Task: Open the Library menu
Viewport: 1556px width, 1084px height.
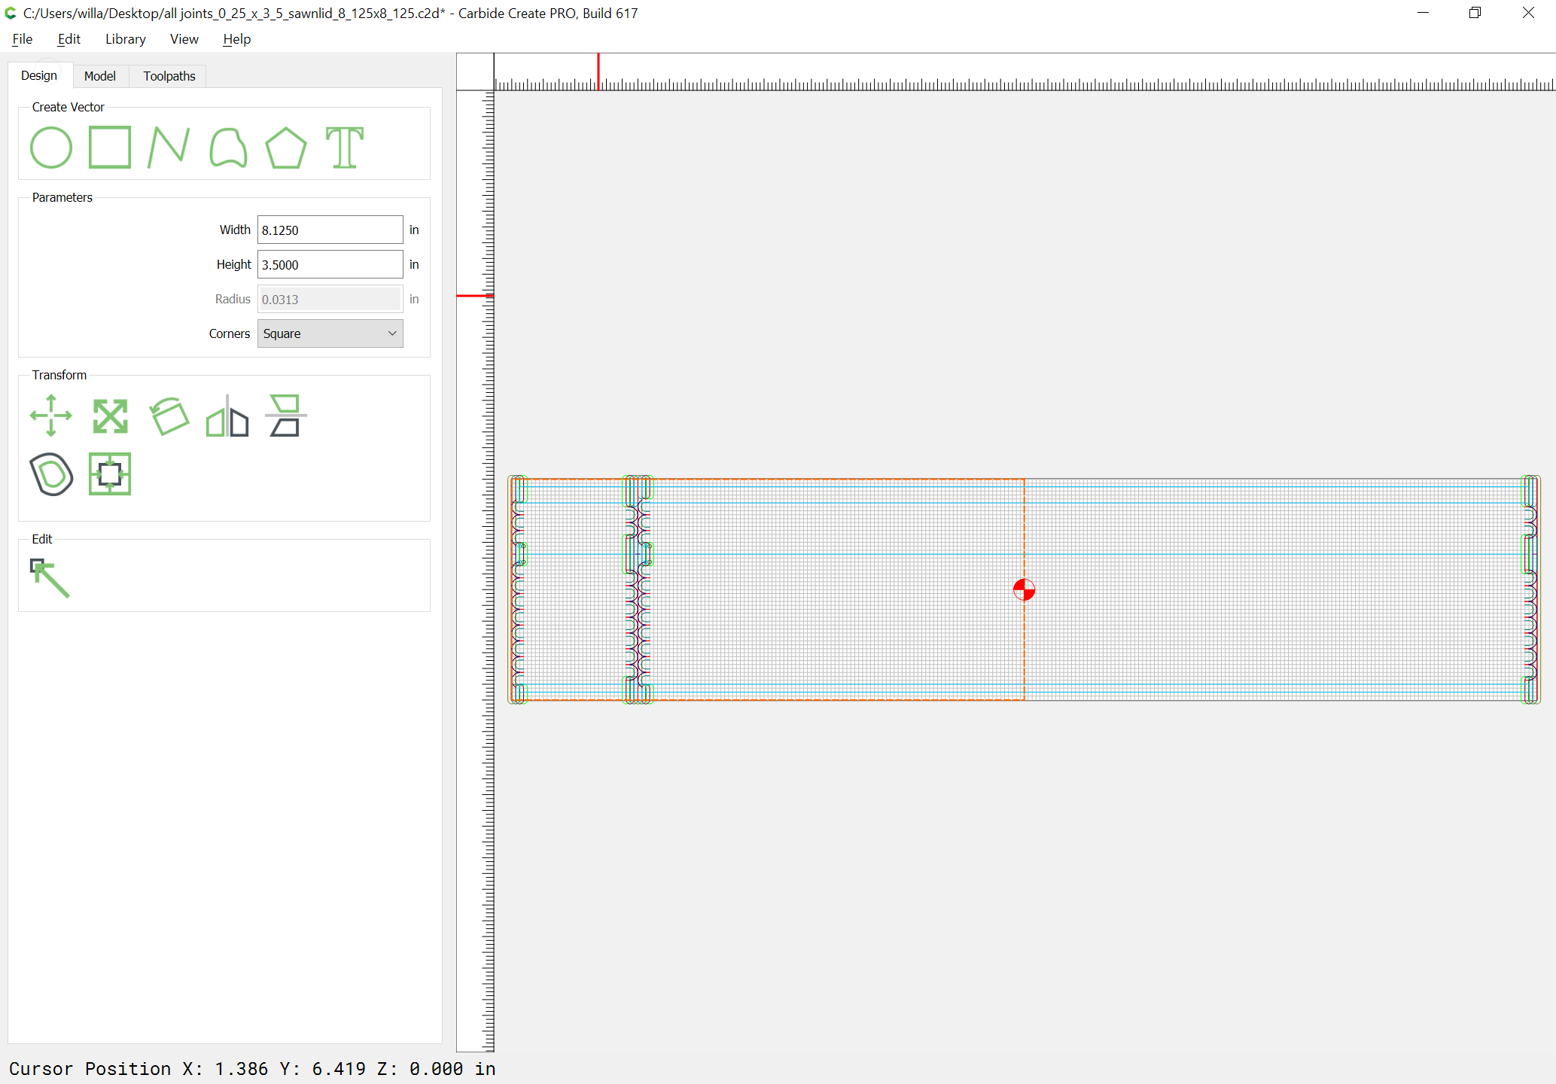Action: (x=126, y=39)
